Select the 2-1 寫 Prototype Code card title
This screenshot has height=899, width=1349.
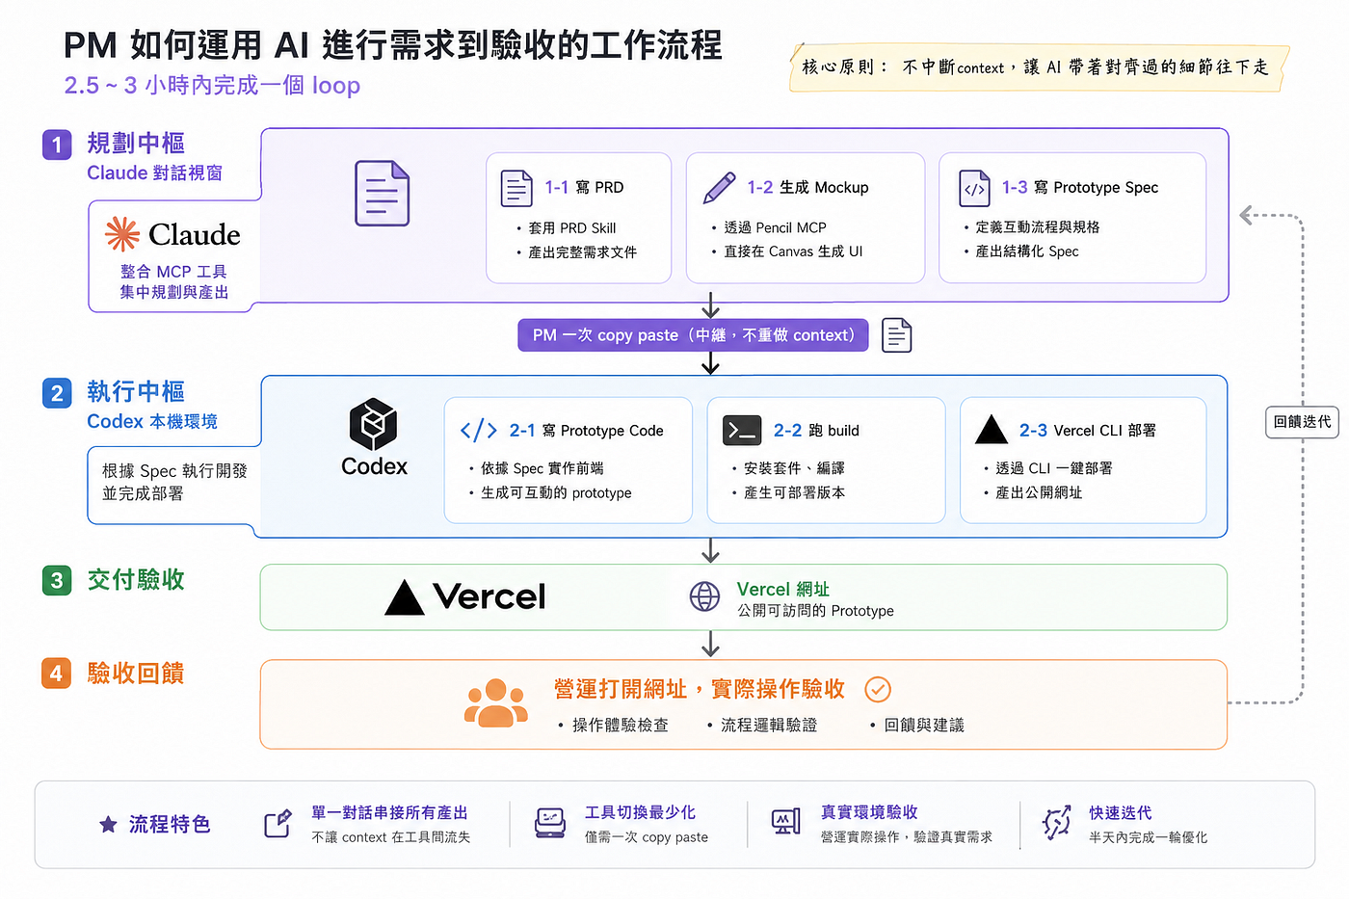(x=586, y=431)
